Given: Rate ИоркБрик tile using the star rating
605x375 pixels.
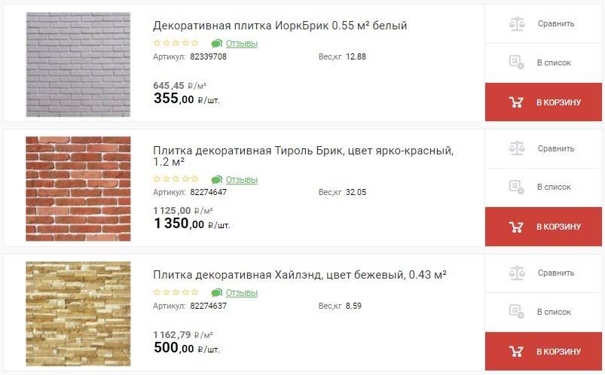Looking at the screenshot, I should [x=176, y=43].
